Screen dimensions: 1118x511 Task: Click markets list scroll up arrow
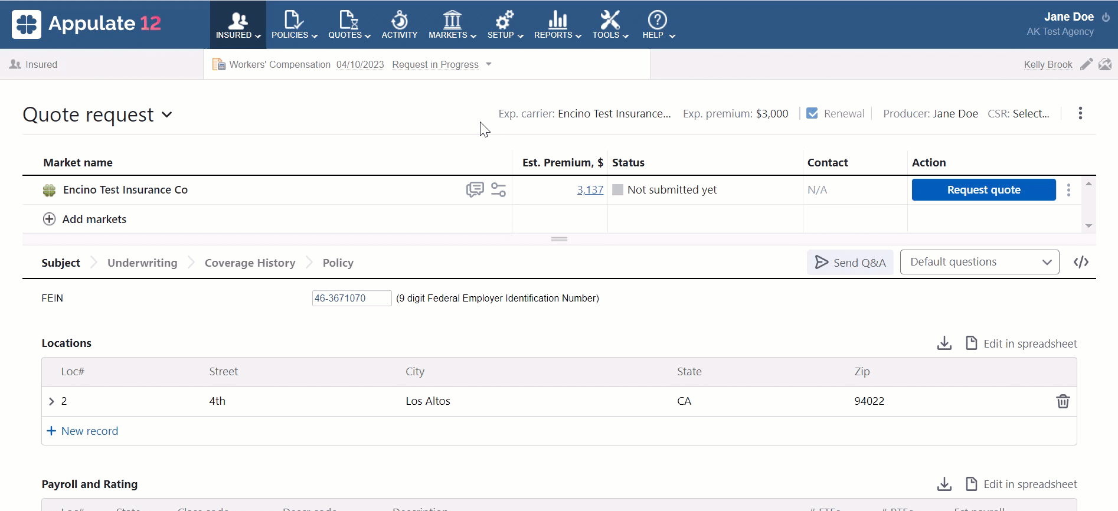[x=1088, y=184]
